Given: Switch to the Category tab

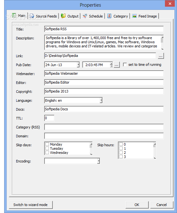Looking at the screenshot, I should click(118, 16).
